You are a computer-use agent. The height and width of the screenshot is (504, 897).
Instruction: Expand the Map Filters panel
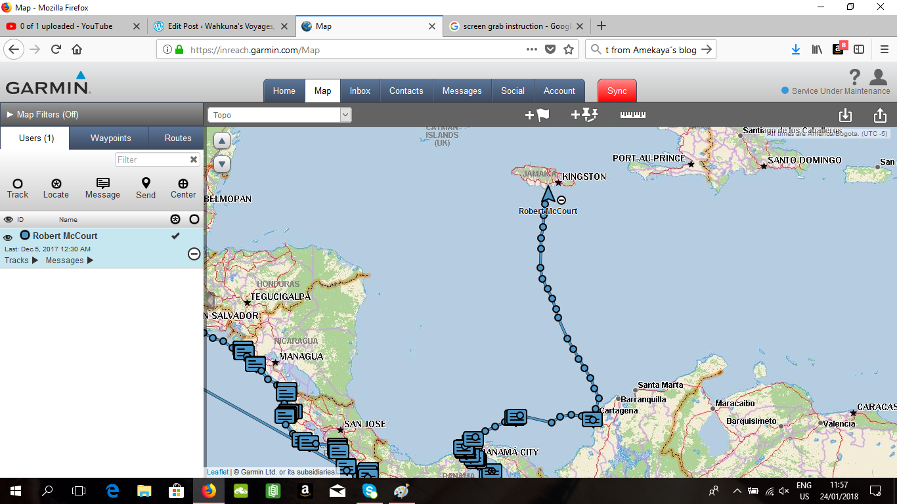pos(43,114)
